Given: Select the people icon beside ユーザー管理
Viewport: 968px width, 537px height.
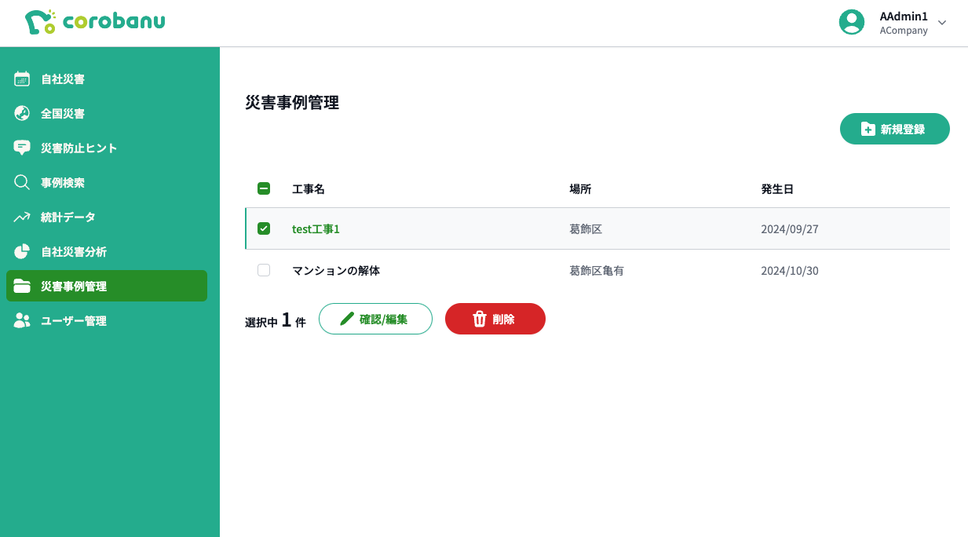Looking at the screenshot, I should [x=21, y=320].
